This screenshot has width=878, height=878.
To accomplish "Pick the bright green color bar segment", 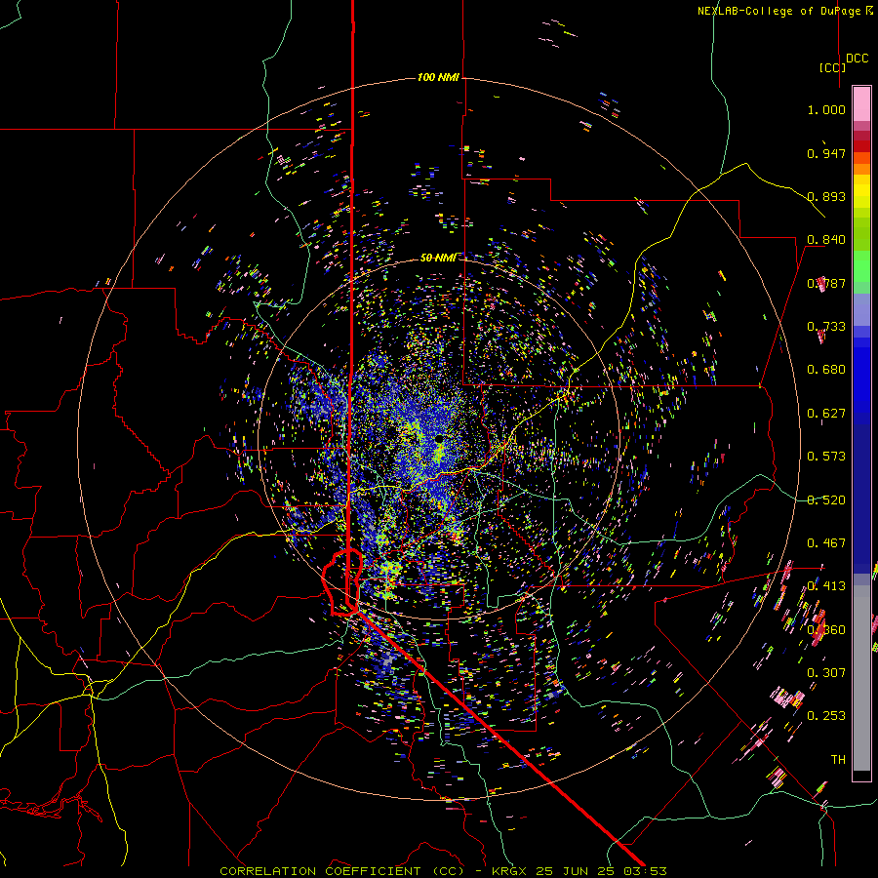I will (x=861, y=266).
